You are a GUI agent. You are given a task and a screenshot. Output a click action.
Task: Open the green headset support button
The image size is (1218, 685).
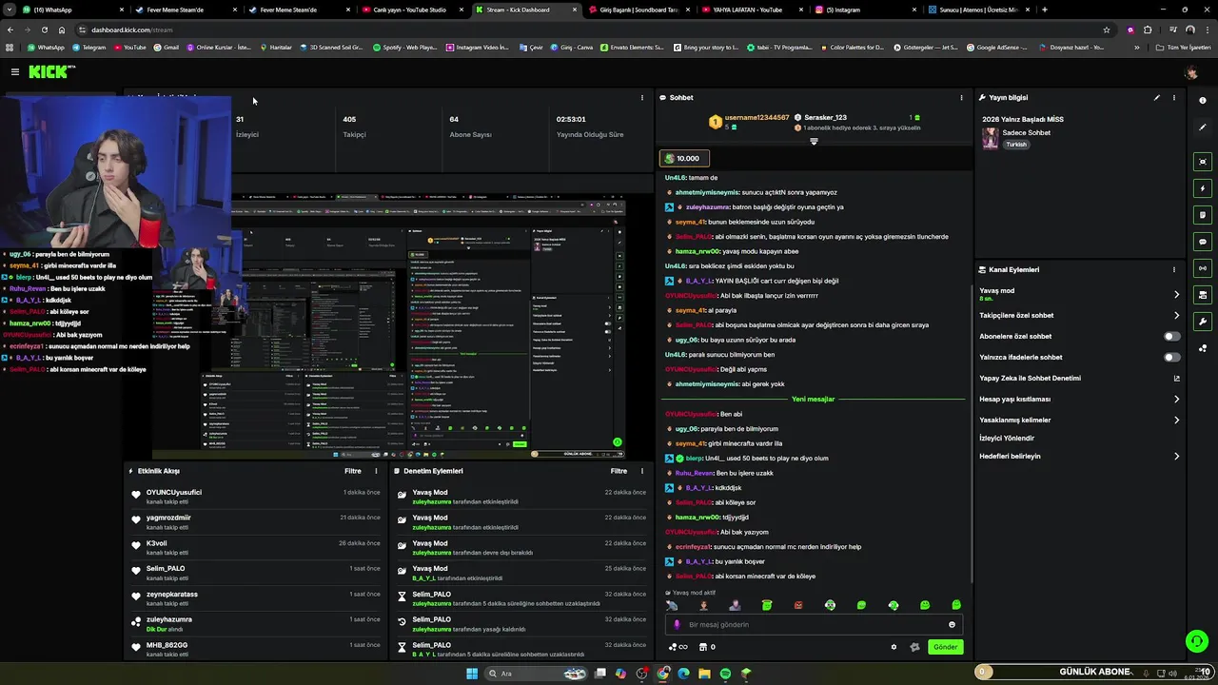(1197, 642)
